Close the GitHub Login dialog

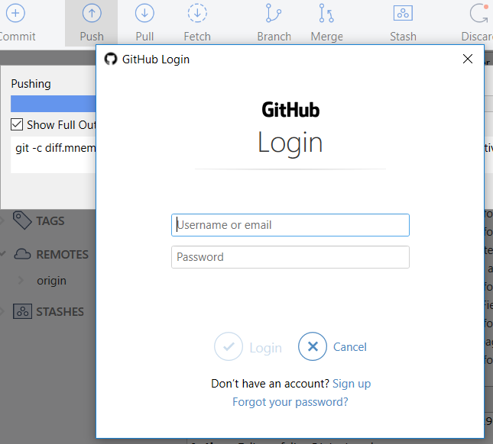click(468, 59)
